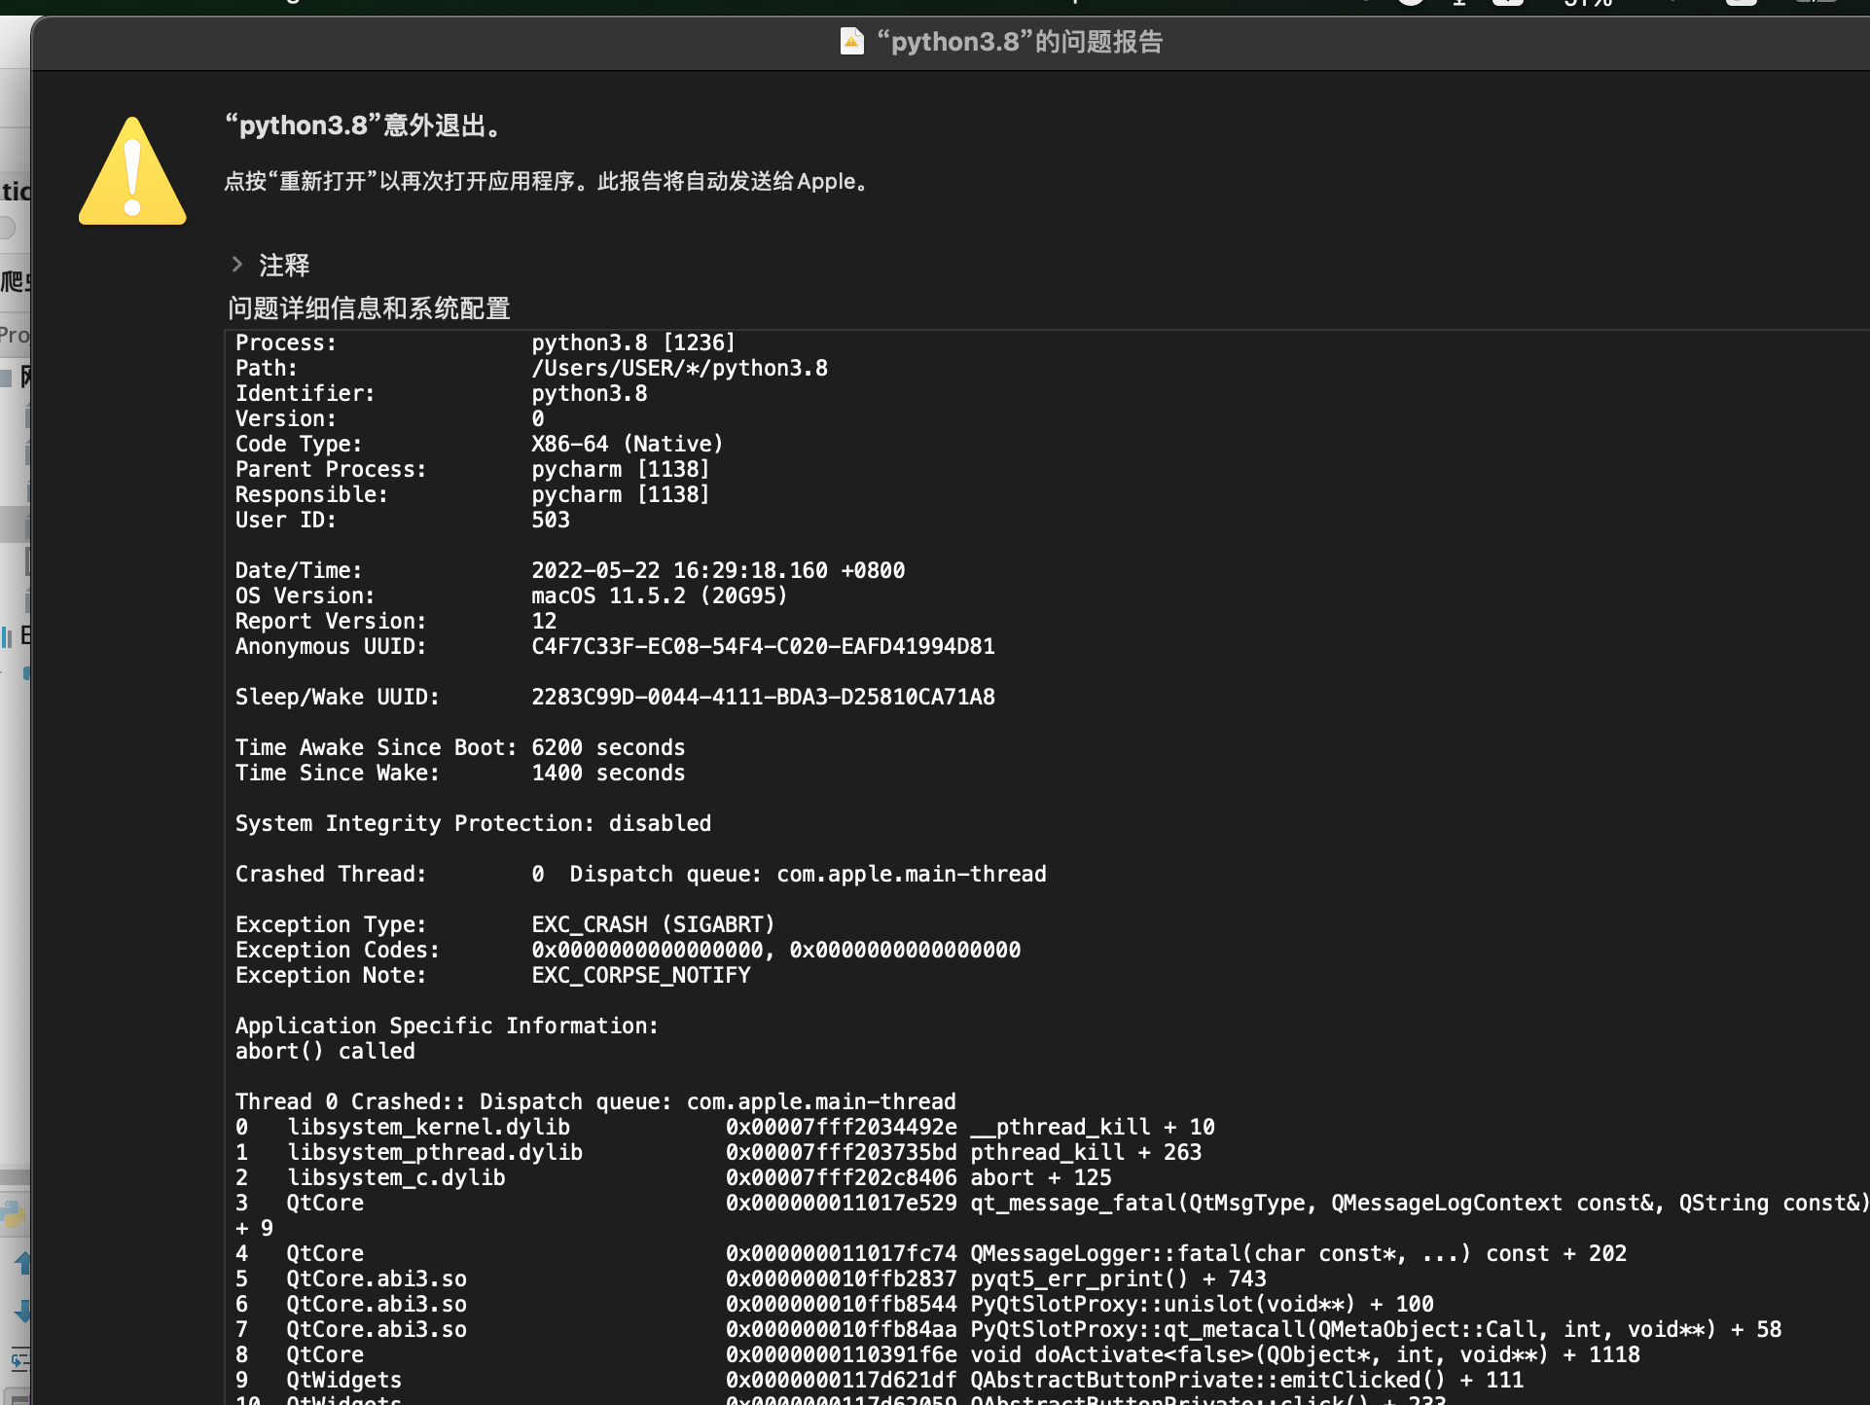Select the Anonymous UUID value
The width and height of the screenshot is (1870, 1405).
tap(763, 646)
